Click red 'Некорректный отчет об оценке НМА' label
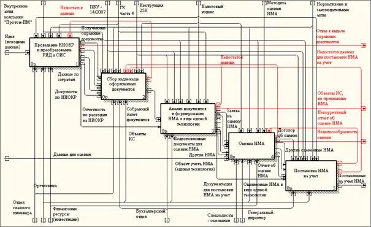This screenshot has width=371, height=227. coord(332,118)
